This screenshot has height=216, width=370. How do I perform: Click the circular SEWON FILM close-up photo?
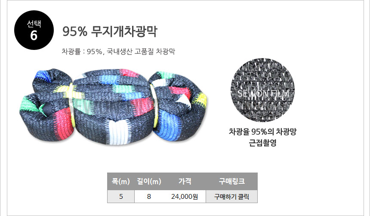[x=262, y=90]
